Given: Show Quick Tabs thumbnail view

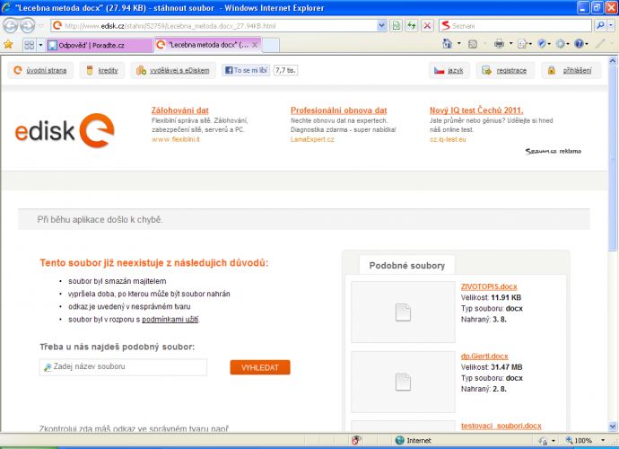Looking at the screenshot, I should click(x=30, y=45).
